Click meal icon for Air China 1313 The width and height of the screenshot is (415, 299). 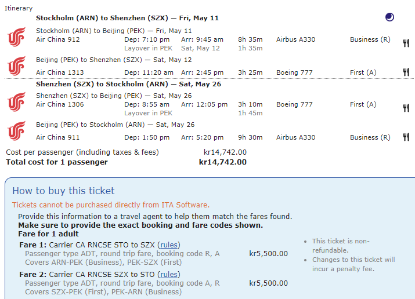(x=406, y=72)
